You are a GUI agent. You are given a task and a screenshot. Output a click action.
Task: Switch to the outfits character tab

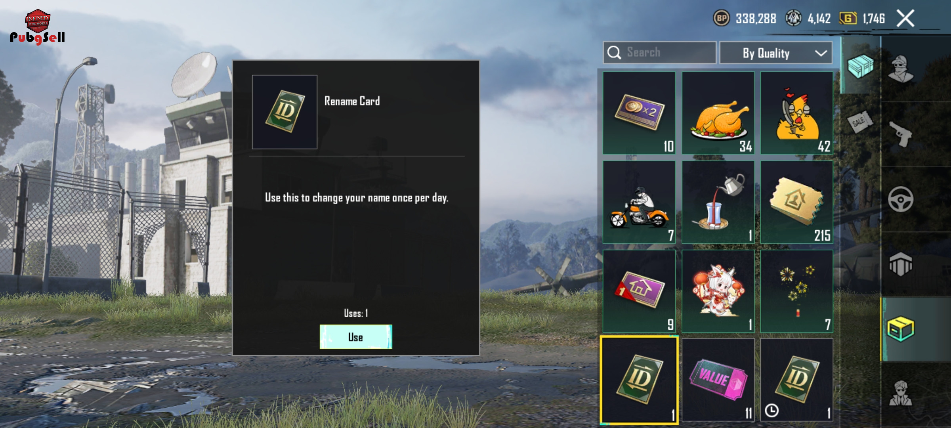[901, 69]
